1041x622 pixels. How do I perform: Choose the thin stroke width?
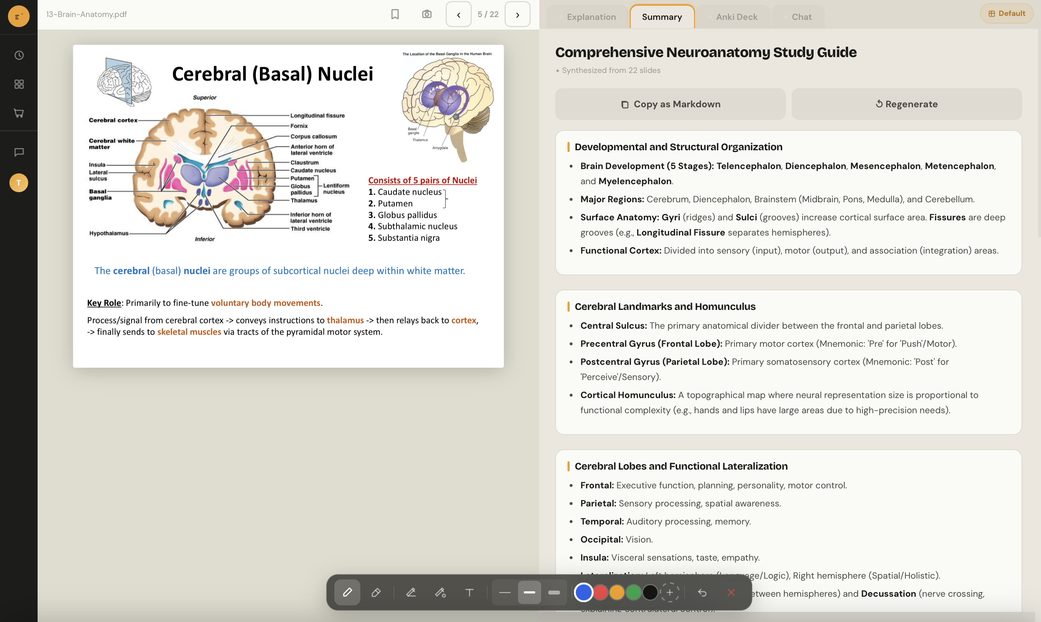[x=505, y=592]
